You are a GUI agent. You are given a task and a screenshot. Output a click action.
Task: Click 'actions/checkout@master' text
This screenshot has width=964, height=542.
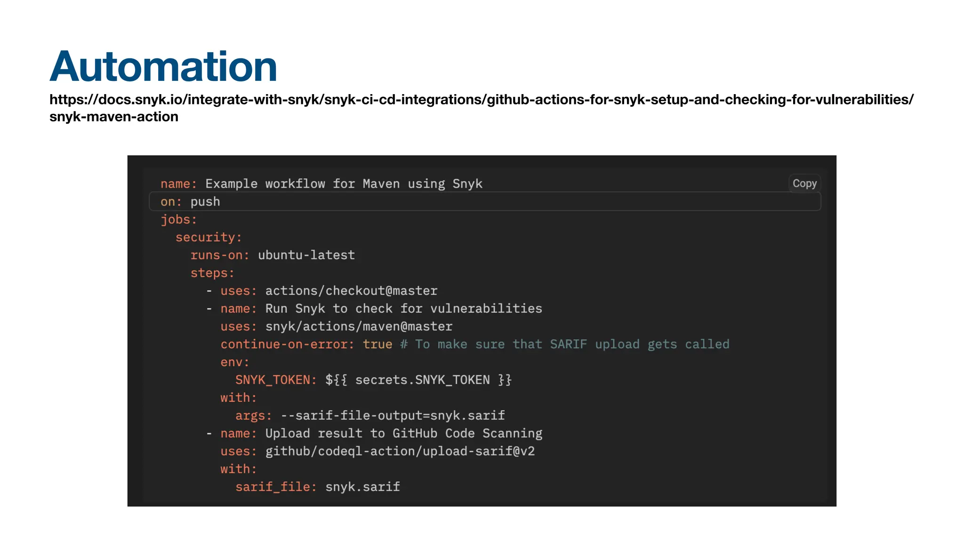click(x=351, y=291)
